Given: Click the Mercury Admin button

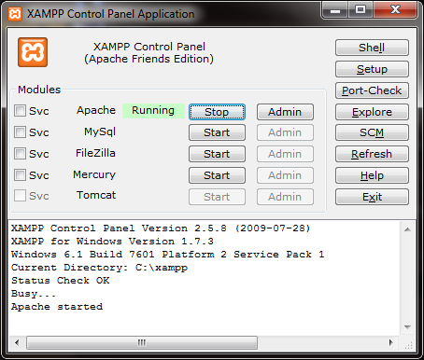Looking at the screenshot, I should click(x=285, y=175).
